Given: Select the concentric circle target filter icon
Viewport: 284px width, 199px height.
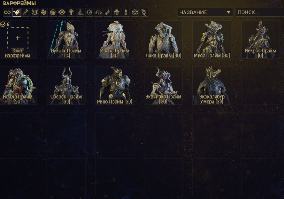Looking at the screenshot, I should point(62,12).
